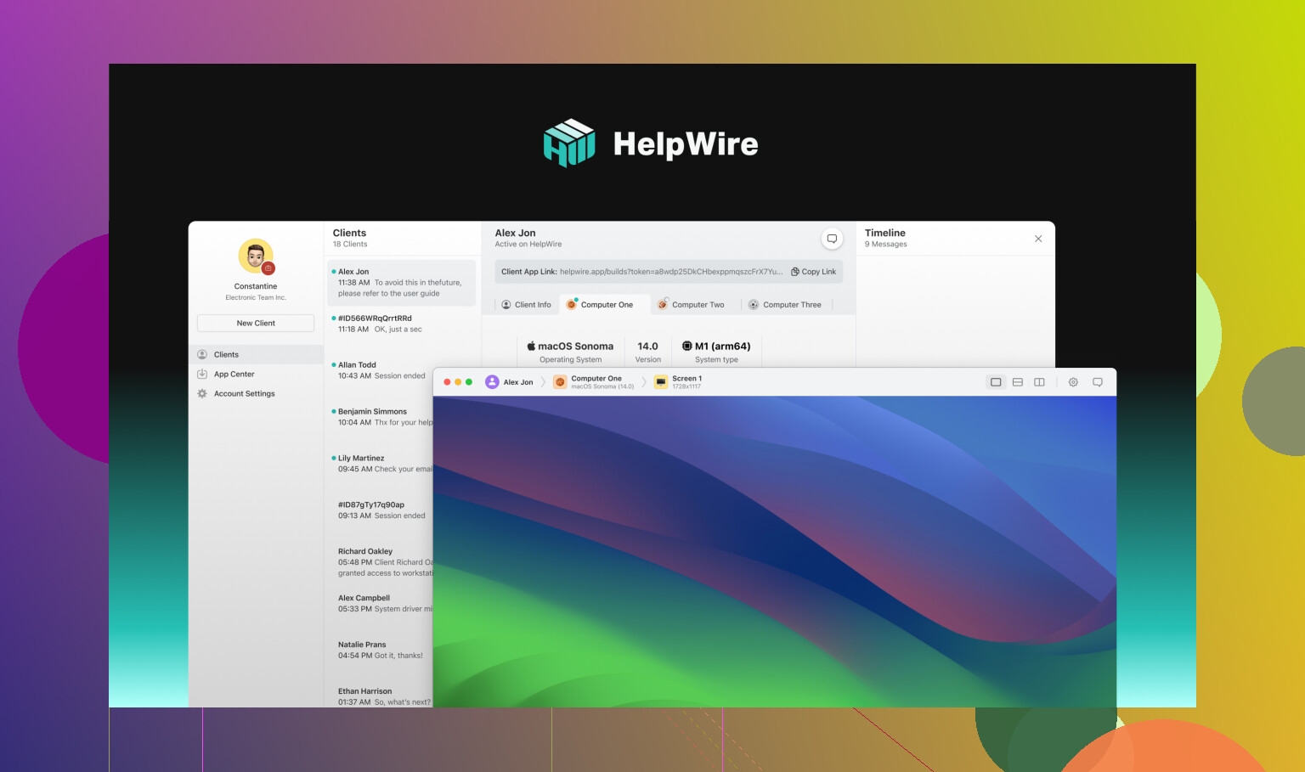
Task: Click the Account Settings gear icon
Action: pyautogui.click(x=202, y=393)
